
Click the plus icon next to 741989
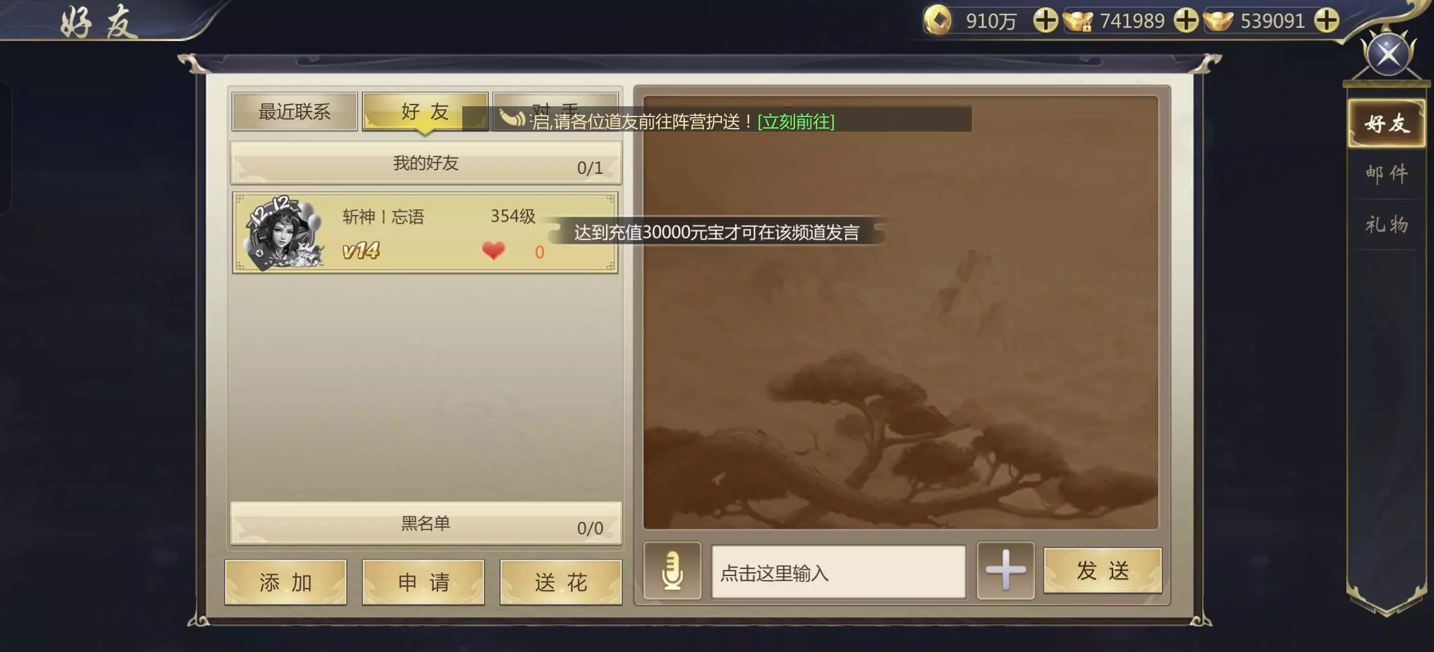pyautogui.click(x=1186, y=21)
